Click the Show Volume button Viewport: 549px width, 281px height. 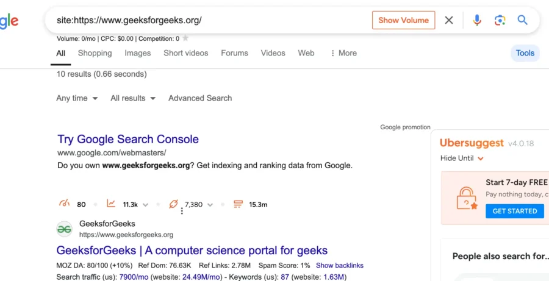tap(403, 20)
